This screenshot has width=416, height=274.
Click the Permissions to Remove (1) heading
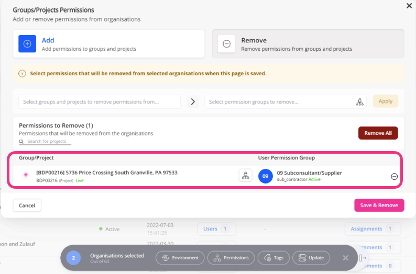click(56, 125)
